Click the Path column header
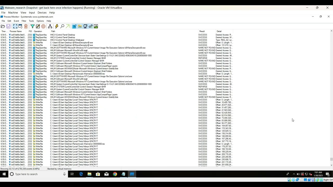This screenshot has width=333, height=187. coord(124,31)
